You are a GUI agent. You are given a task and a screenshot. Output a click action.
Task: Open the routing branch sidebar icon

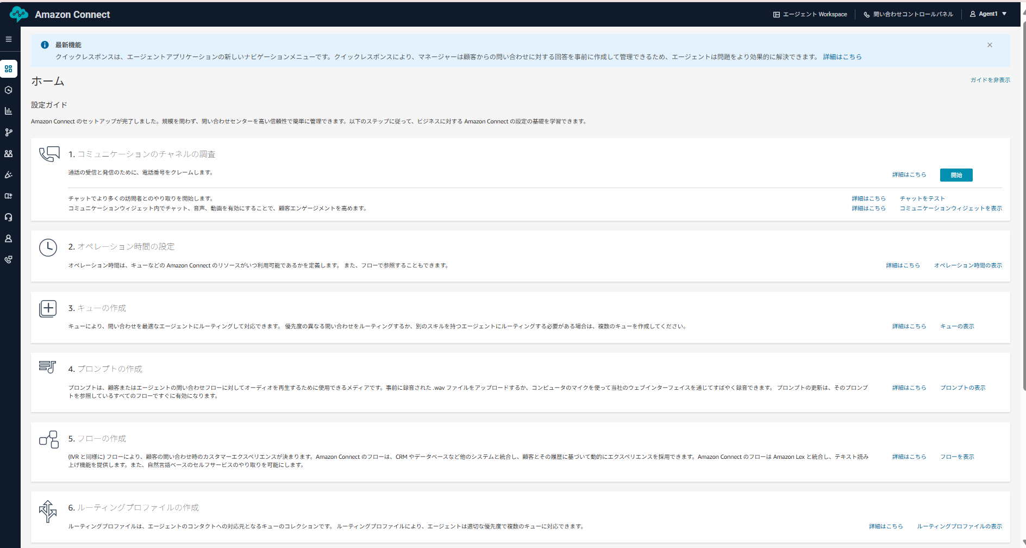(9, 132)
